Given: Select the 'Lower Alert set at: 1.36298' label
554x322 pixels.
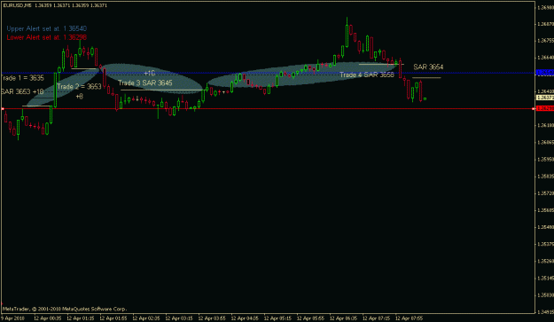Looking at the screenshot, I should (x=47, y=37).
